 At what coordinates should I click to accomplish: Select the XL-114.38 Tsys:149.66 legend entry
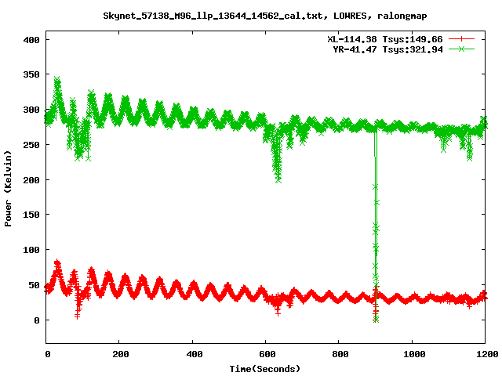point(385,39)
